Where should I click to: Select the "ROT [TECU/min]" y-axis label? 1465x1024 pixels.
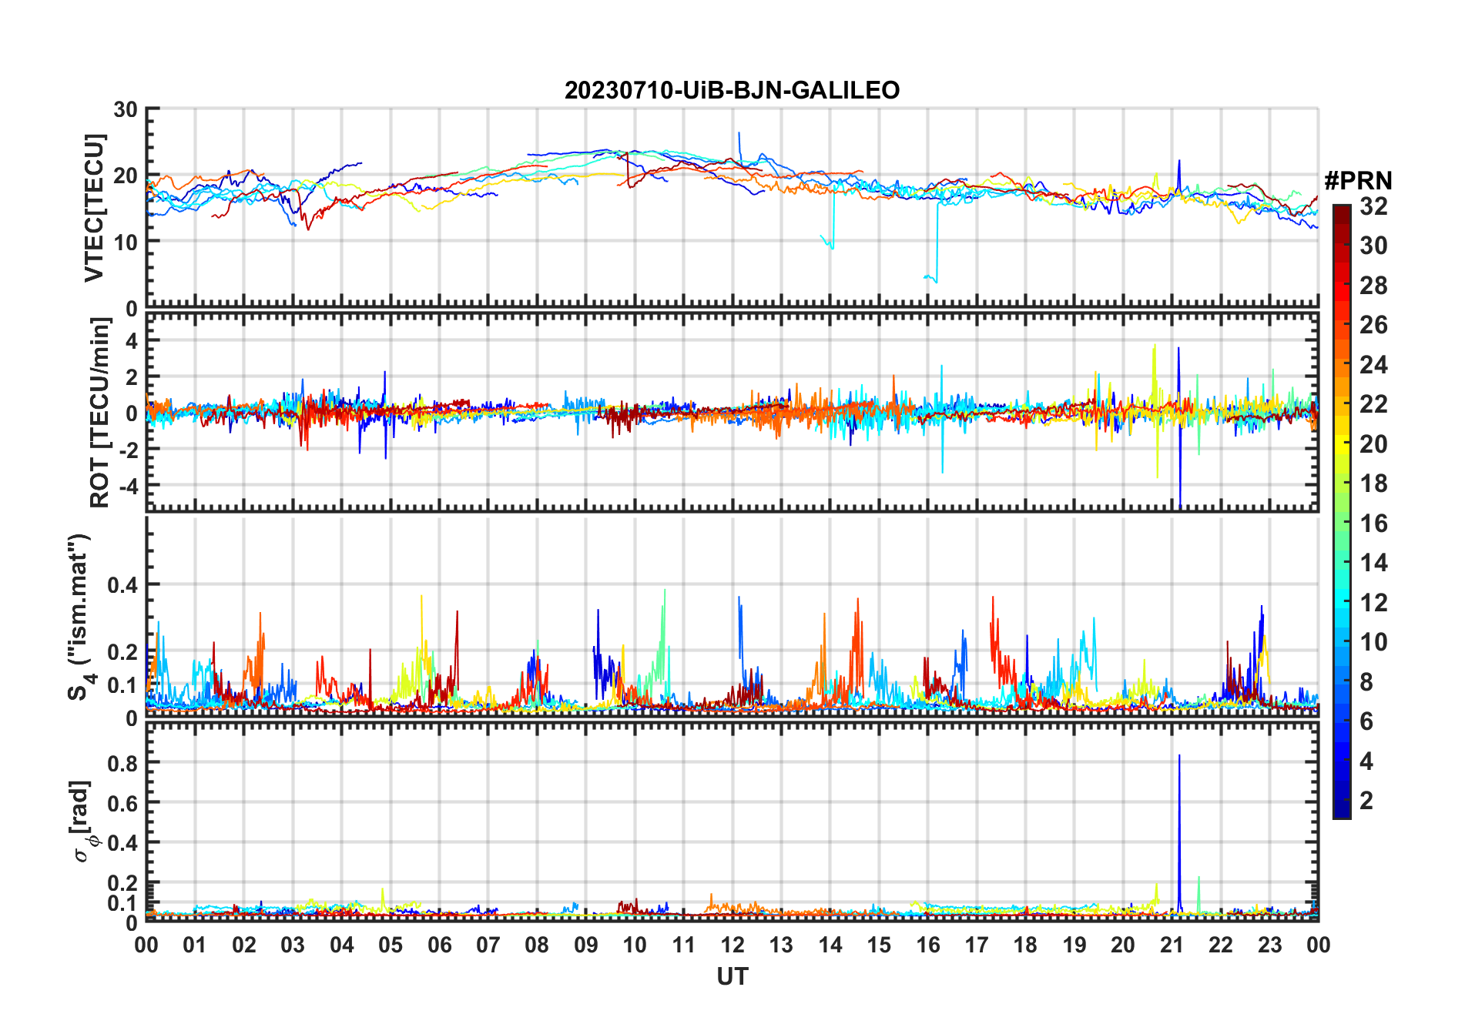[99, 413]
